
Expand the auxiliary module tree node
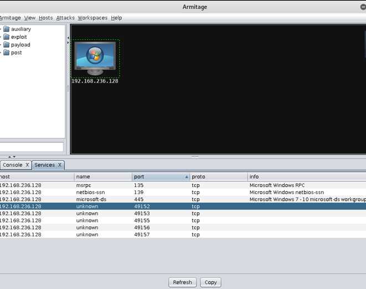pyautogui.click(x=1, y=29)
